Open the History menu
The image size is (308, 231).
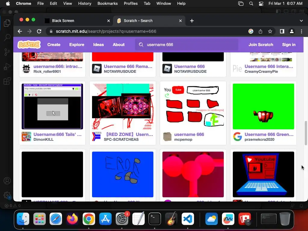[x=85, y=4]
